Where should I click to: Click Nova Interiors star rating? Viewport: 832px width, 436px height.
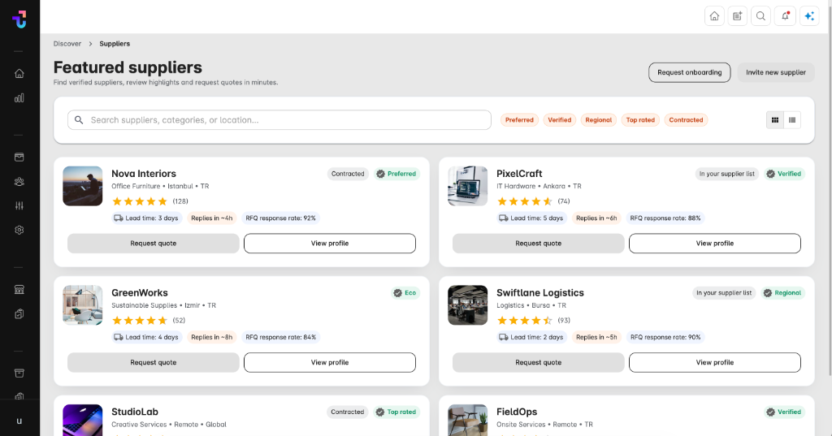[140, 201]
